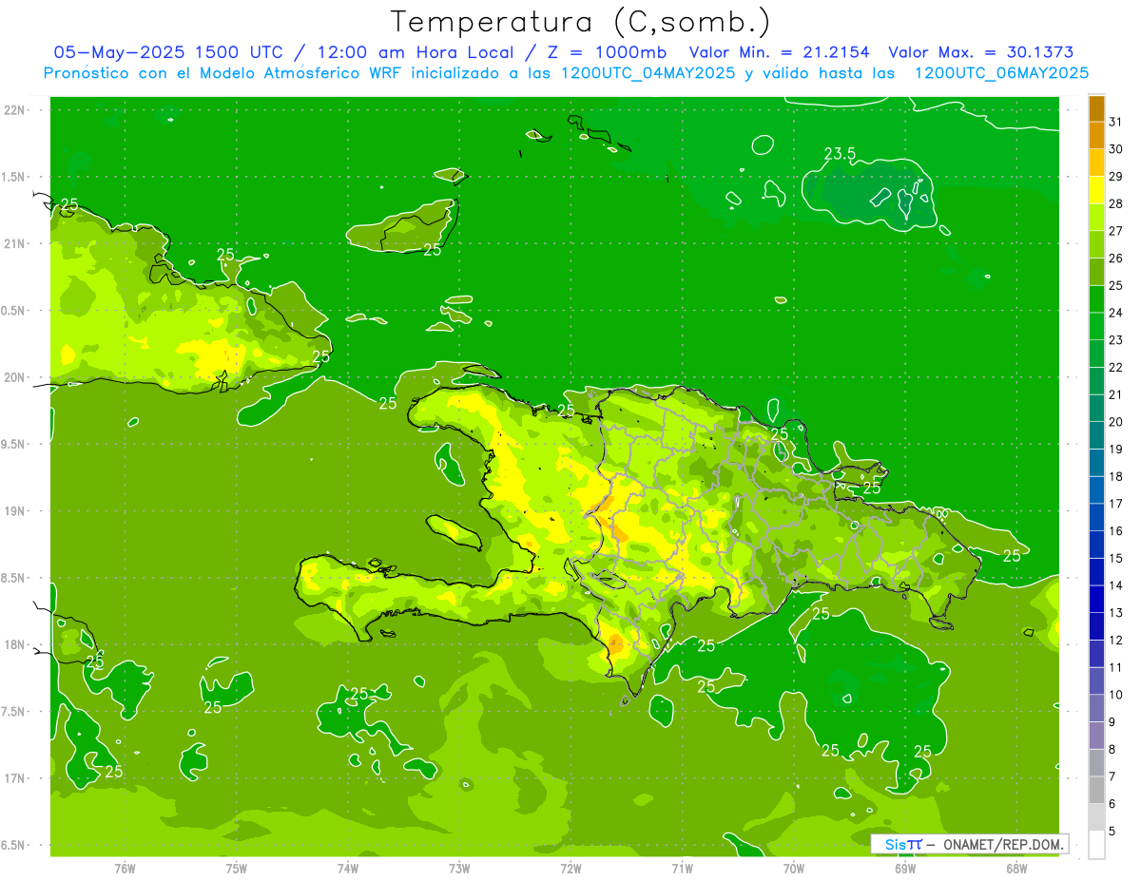Select the purple swatch between 8 and 9
The image size is (1141, 881).
point(1096,735)
